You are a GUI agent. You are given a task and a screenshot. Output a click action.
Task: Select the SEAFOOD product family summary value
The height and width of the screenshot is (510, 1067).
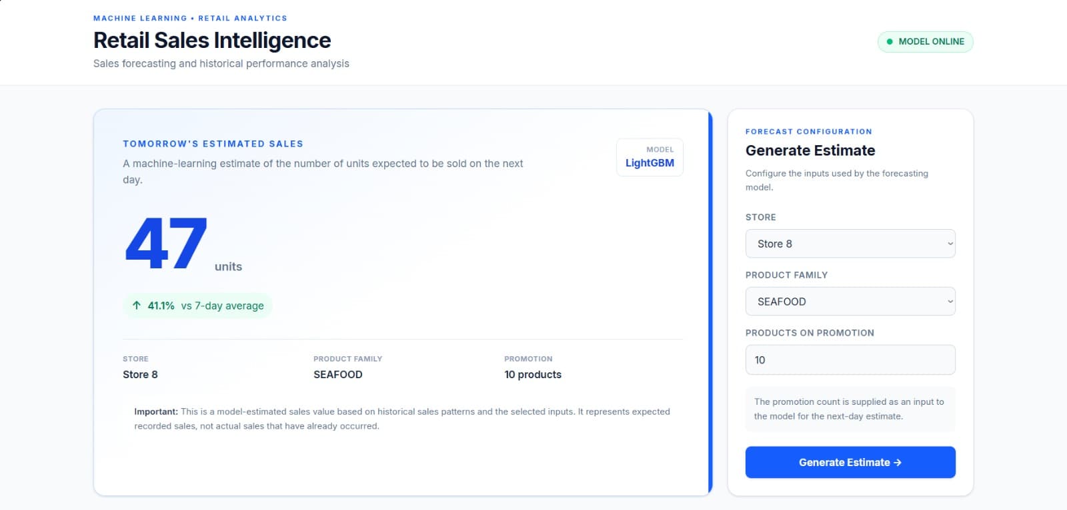(x=338, y=374)
